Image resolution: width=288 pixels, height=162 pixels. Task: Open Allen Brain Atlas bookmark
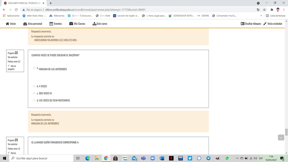(34, 16)
